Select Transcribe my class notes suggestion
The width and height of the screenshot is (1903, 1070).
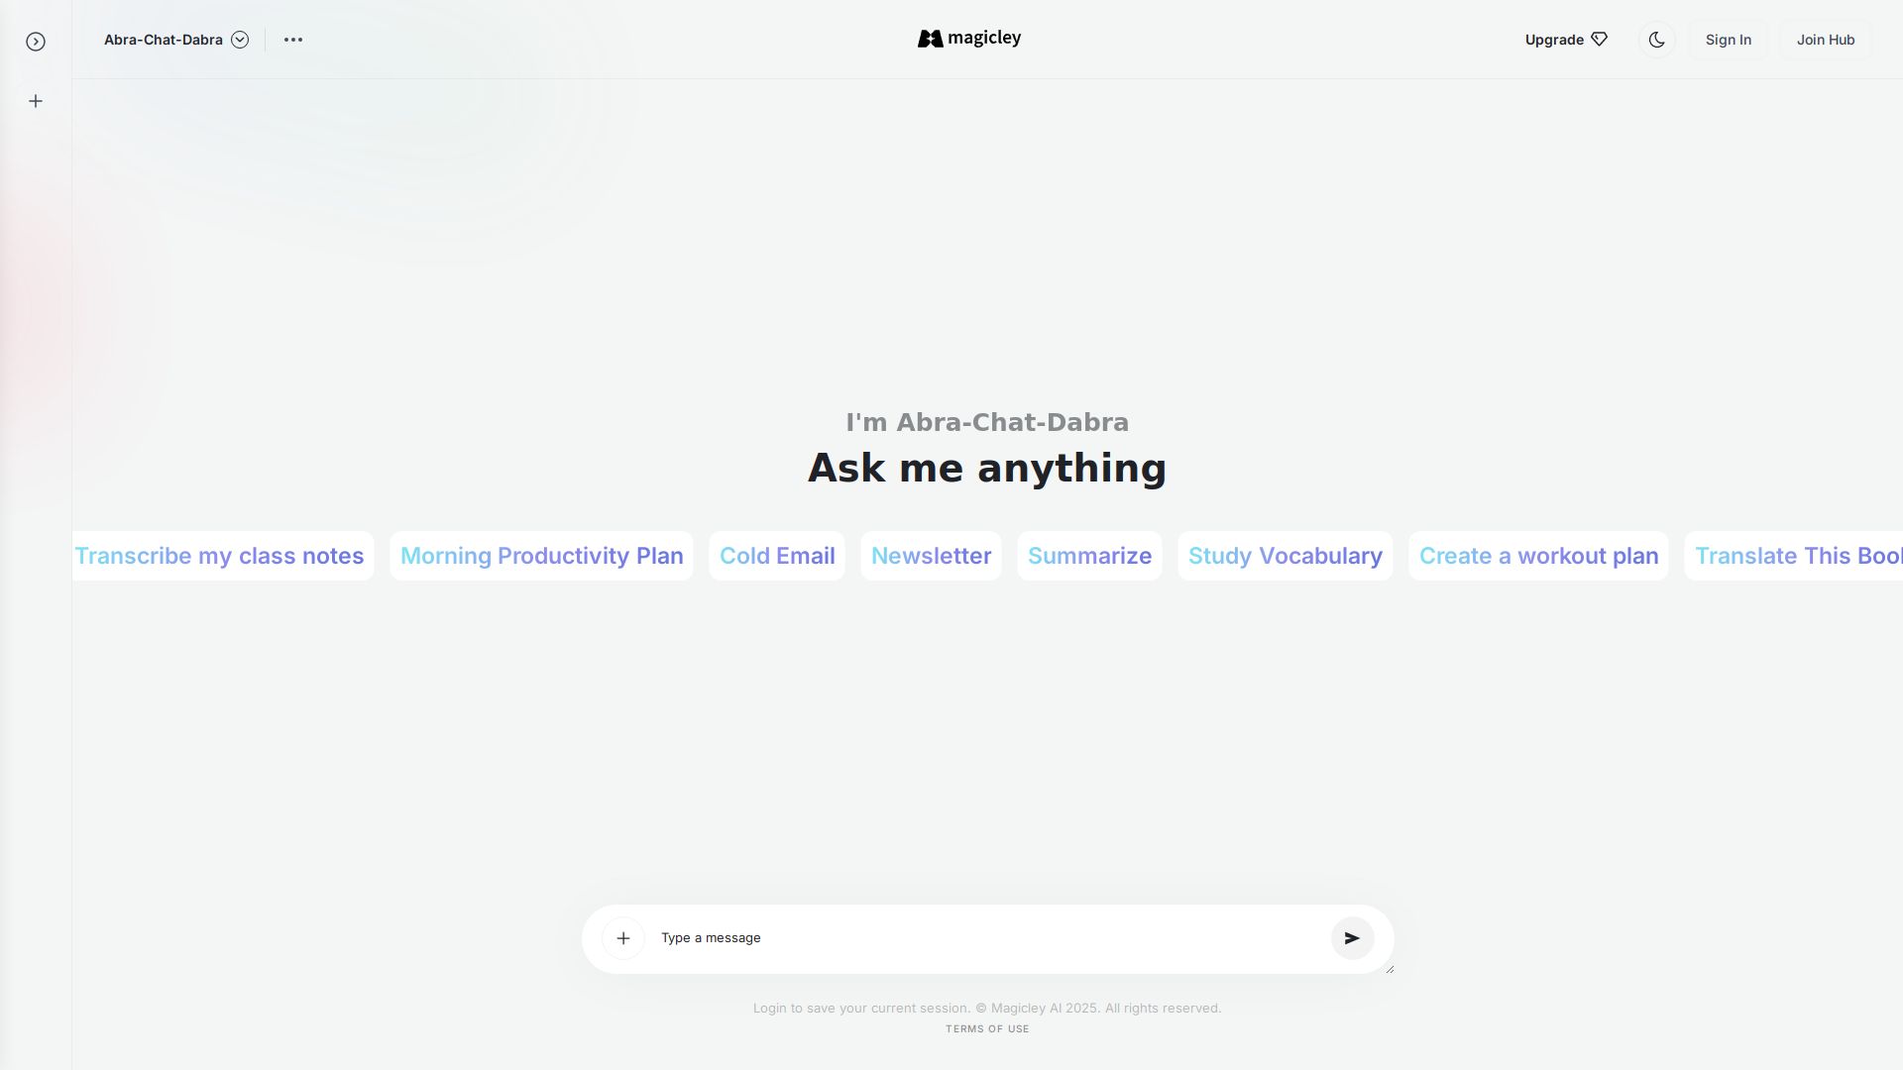222,556
